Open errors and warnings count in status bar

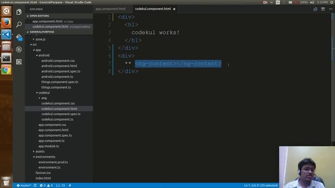pyautogui.click(x=46, y=185)
